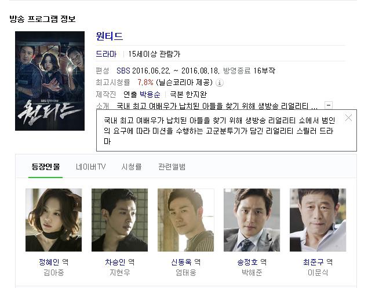Open the 원티드 title link
368x288 pixels.
(110, 36)
